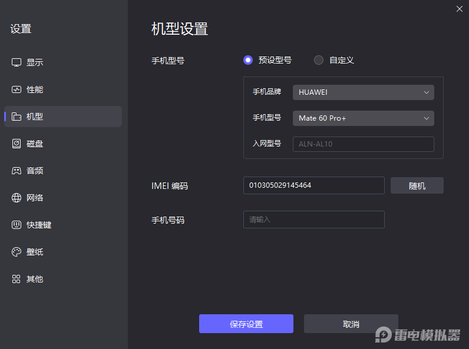The width and height of the screenshot is (469, 349).
Task: Open the 壁纸 settings tab
Action: (63, 252)
